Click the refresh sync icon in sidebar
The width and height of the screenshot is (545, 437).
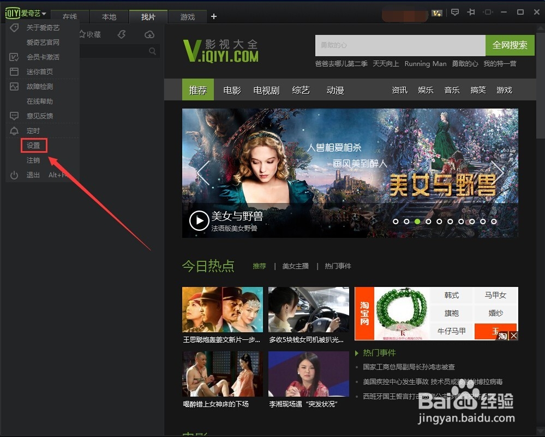[x=121, y=34]
